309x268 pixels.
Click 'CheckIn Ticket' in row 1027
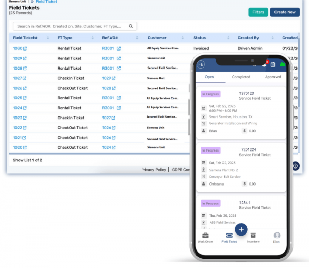[x=71, y=78]
